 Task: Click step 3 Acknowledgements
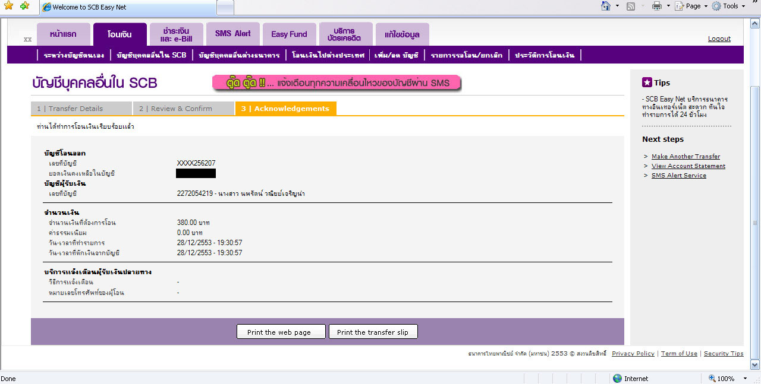pyautogui.click(x=286, y=109)
